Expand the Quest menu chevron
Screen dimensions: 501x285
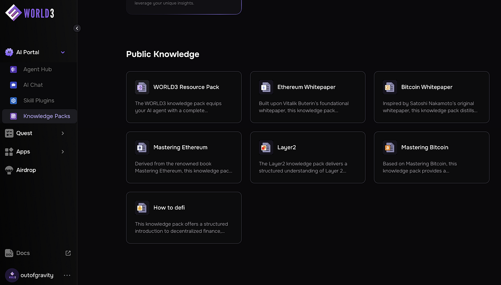click(63, 133)
